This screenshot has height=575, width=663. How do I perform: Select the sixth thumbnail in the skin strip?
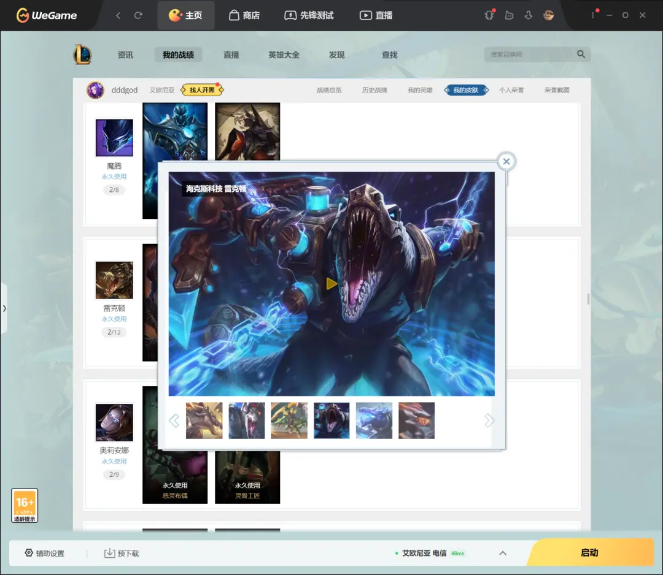pyautogui.click(x=416, y=421)
